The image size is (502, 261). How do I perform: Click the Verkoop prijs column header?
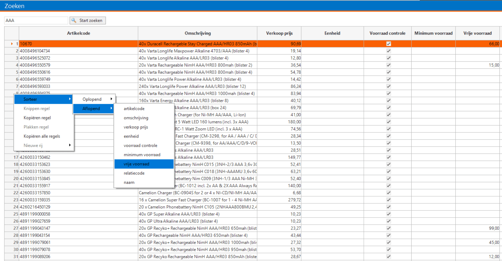279,33
